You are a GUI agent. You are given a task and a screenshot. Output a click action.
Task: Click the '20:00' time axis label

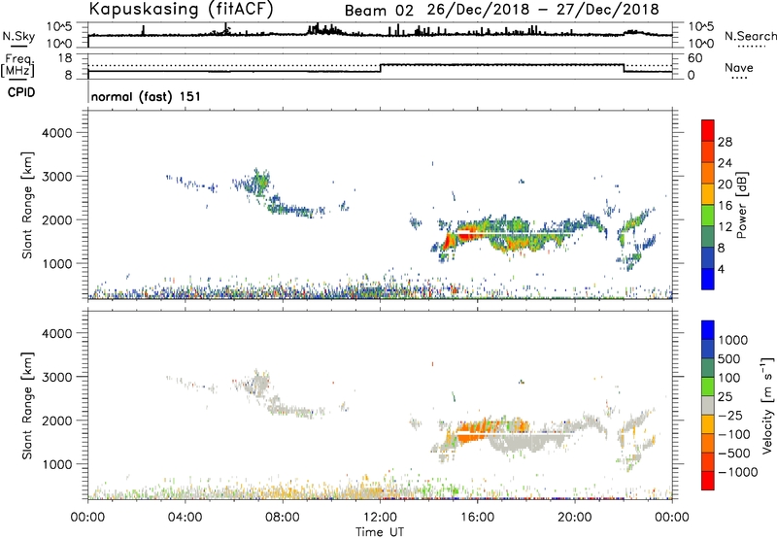coord(575,518)
